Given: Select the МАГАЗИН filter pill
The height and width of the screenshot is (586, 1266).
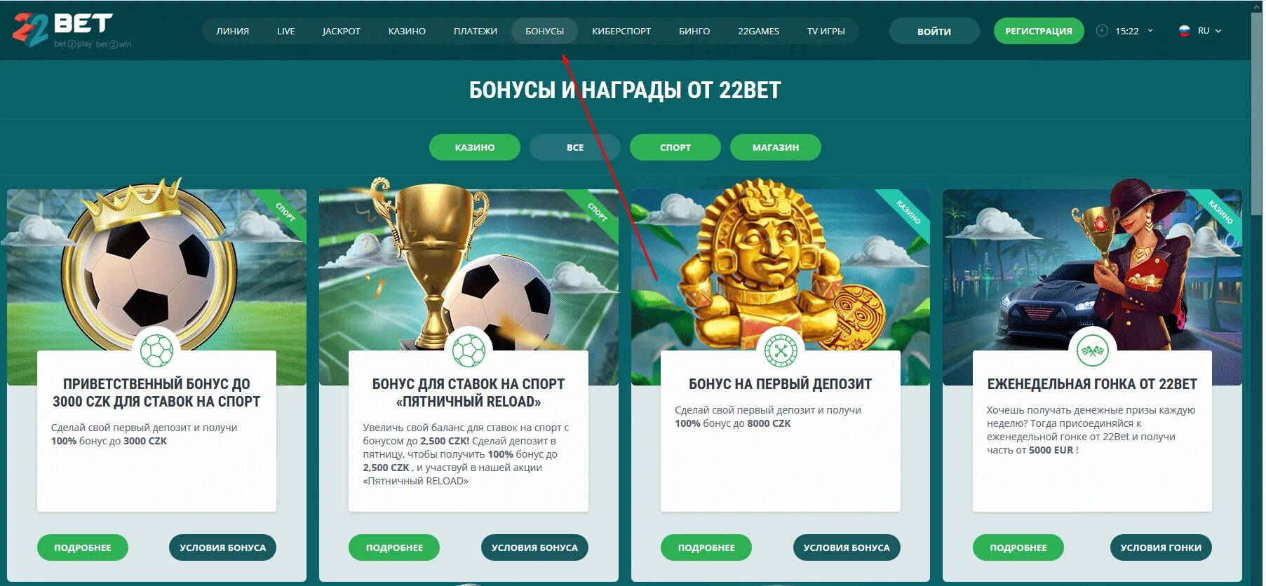Looking at the screenshot, I should 776,147.
